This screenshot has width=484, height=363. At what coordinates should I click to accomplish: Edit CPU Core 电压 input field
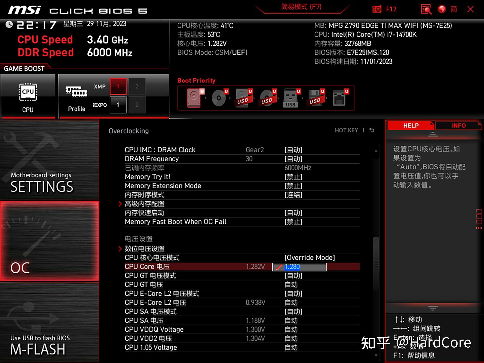click(x=301, y=266)
